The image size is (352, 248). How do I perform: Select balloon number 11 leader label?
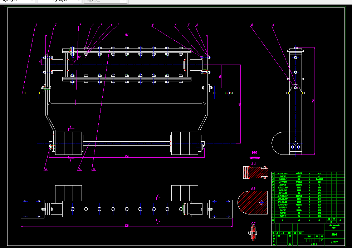[x=197, y=25]
